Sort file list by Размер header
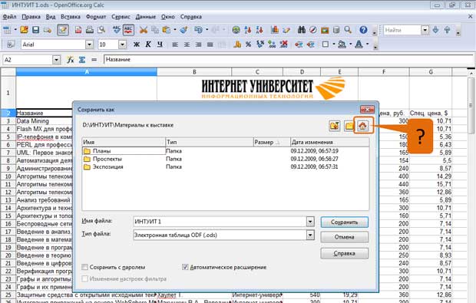 click(272, 142)
